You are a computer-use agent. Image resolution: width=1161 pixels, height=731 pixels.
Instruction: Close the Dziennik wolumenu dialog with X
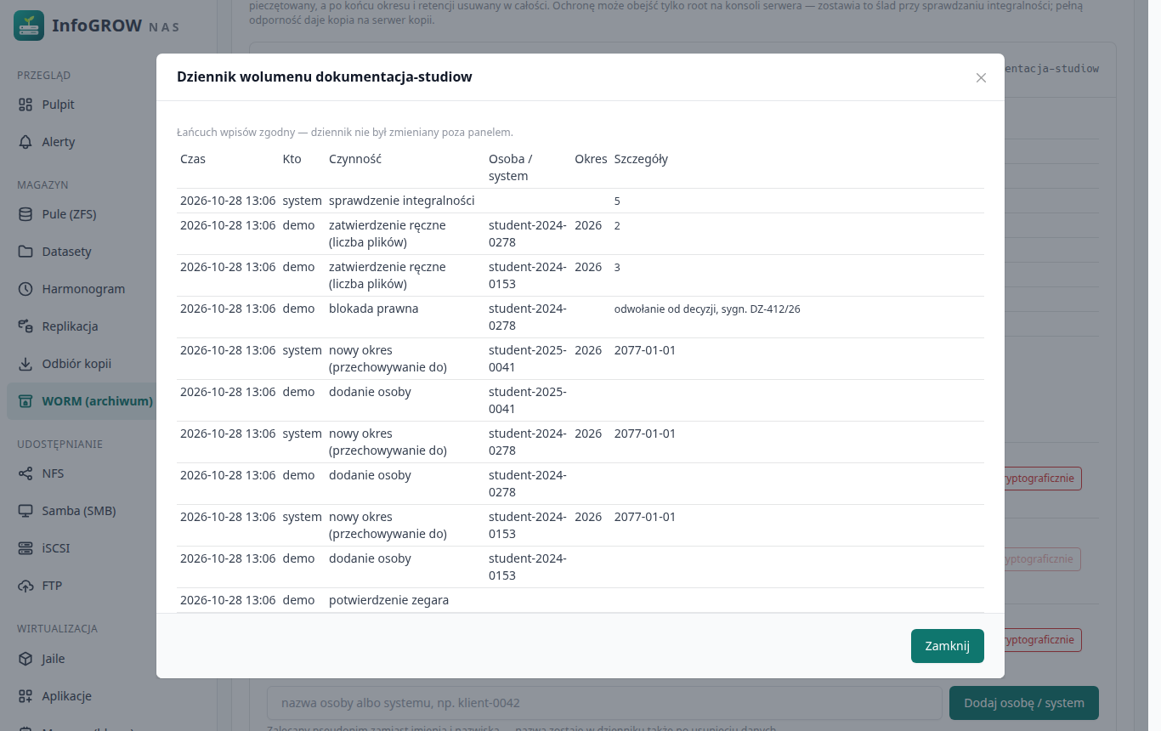pyautogui.click(x=981, y=77)
